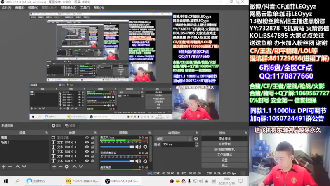330x186 pixels.
Task: Pop out the 转场特效 dock panel
Action: tap(197, 133)
